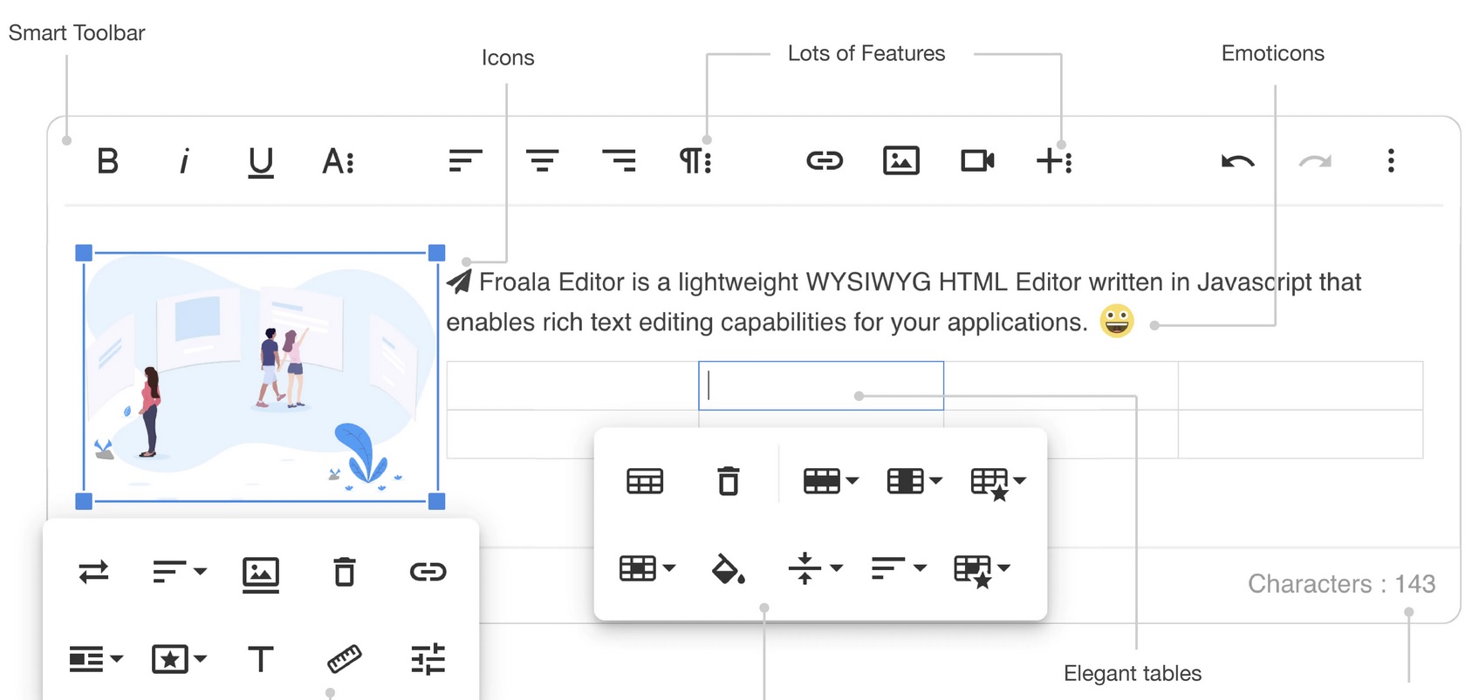Open the Vertical Align dropdown in the table popup

tap(814, 568)
